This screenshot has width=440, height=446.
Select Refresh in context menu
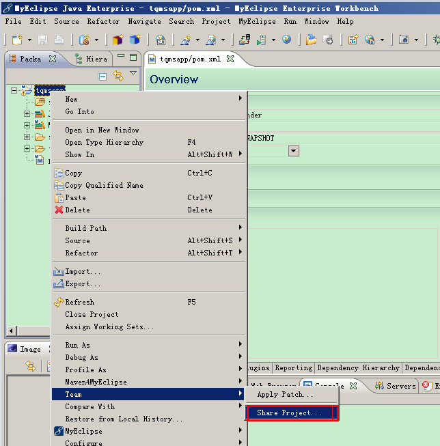[148, 302]
